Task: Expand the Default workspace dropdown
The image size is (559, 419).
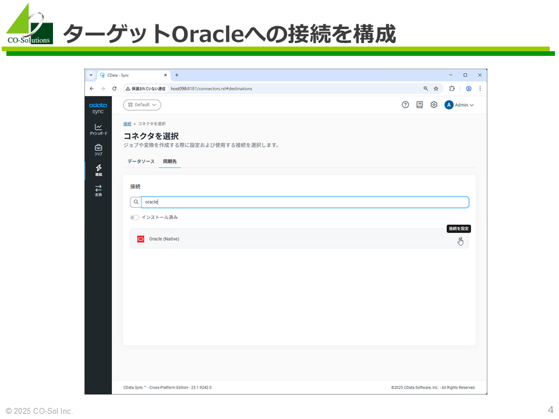Action: (x=142, y=105)
